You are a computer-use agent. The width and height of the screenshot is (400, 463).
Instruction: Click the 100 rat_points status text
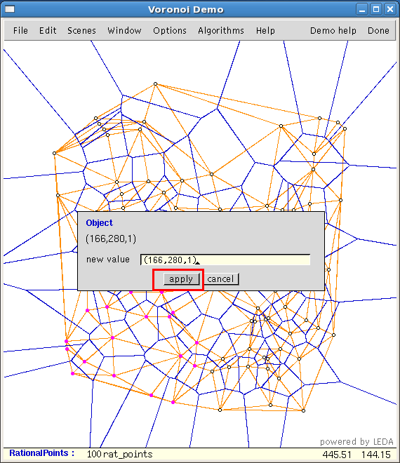(x=119, y=454)
